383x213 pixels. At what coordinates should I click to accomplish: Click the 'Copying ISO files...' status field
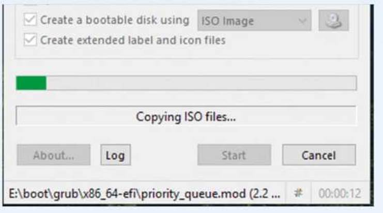pos(186,116)
